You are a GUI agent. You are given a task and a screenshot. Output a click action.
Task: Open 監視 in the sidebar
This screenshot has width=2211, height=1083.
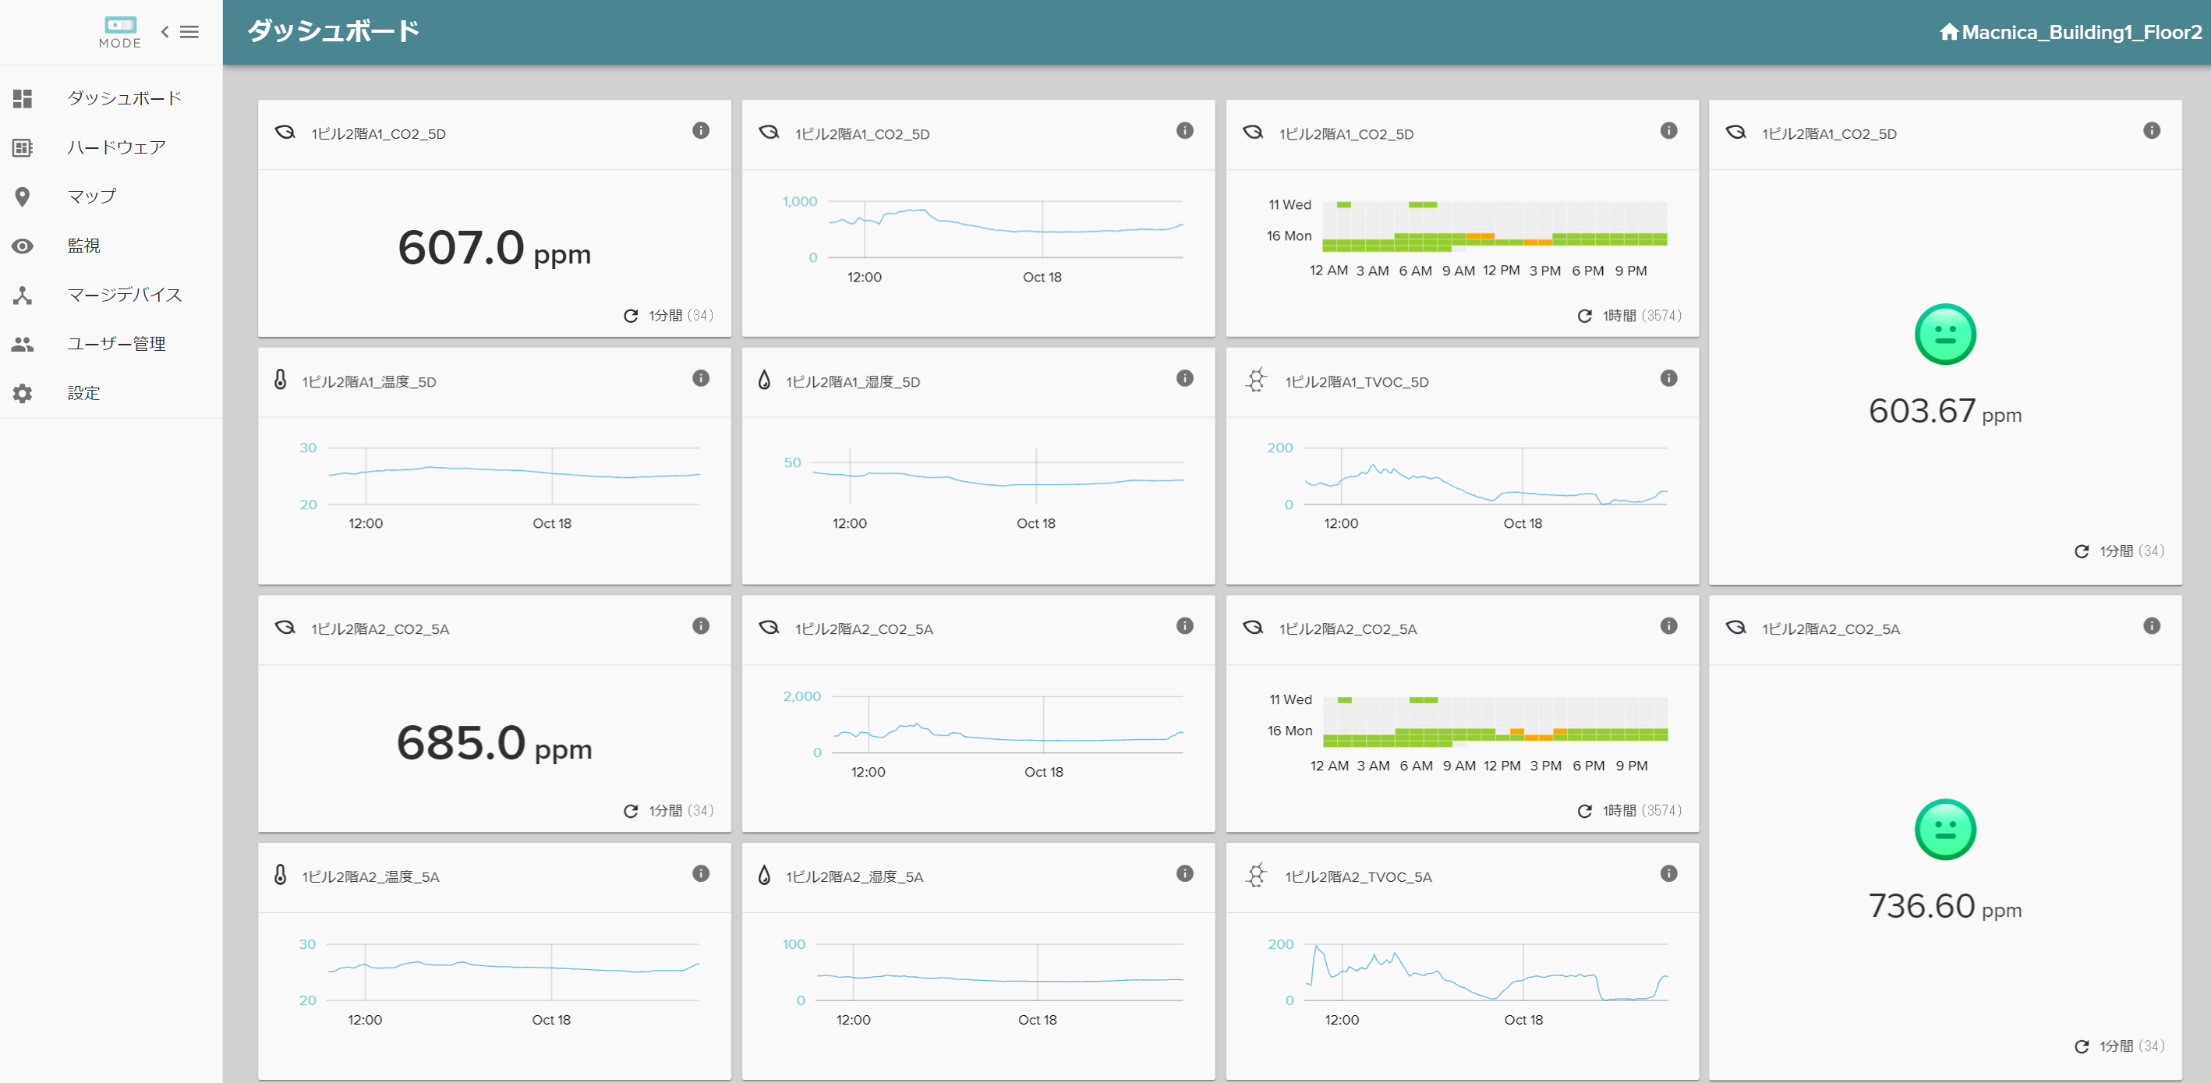pyautogui.click(x=111, y=246)
